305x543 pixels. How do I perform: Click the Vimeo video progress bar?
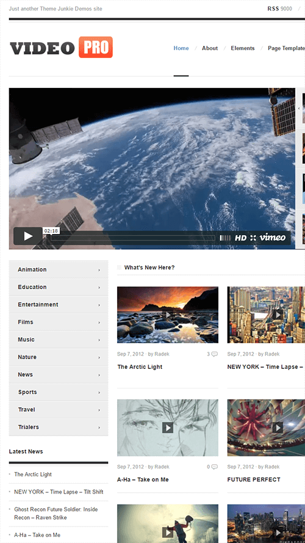pyautogui.click(x=133, y=238)
